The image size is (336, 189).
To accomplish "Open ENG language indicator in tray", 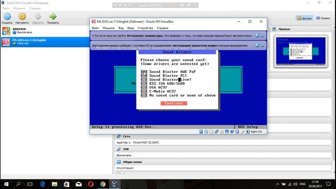I will pos(302,184).
